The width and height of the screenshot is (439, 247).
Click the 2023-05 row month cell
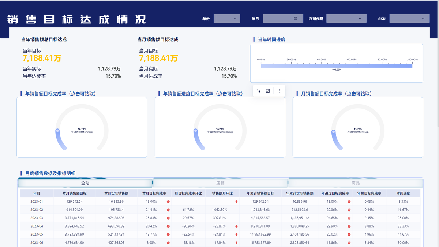pos(37,234)
